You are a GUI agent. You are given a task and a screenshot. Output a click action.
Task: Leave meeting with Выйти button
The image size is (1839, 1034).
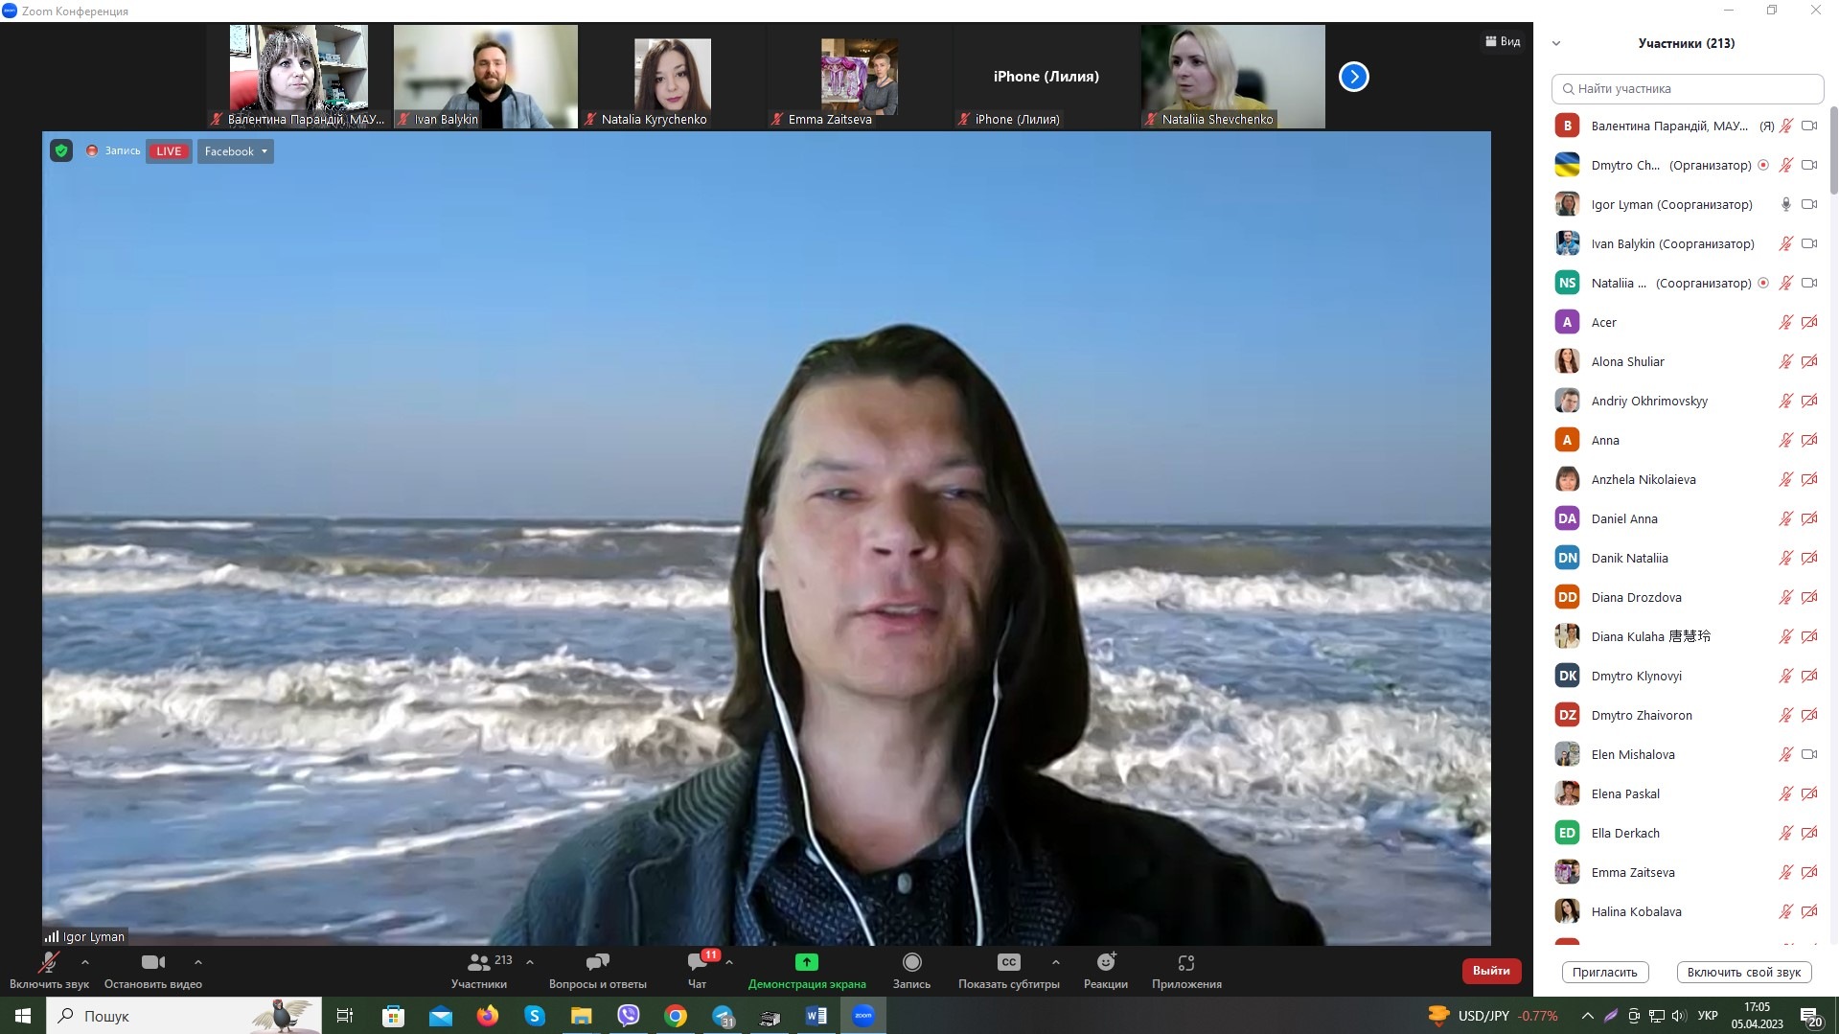(x=1491, y=971)
